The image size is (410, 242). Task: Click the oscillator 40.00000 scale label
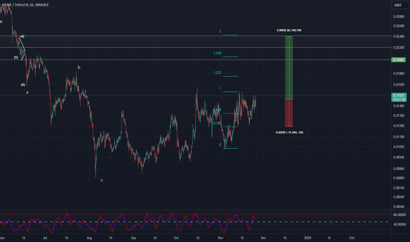pyautogui.click(x=399, y=224)
